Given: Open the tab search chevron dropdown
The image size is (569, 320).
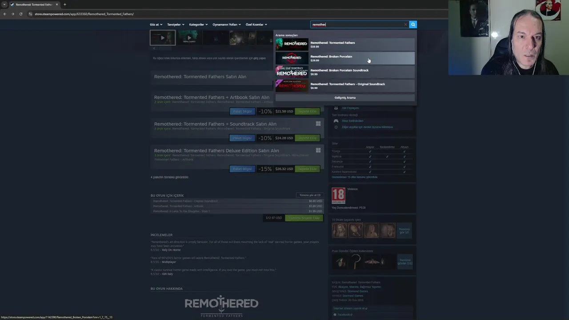Looking at the screenshot, I should [4, 4].
